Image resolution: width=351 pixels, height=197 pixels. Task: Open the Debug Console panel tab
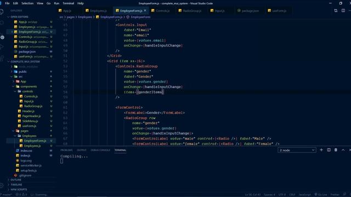pos(100,150)
